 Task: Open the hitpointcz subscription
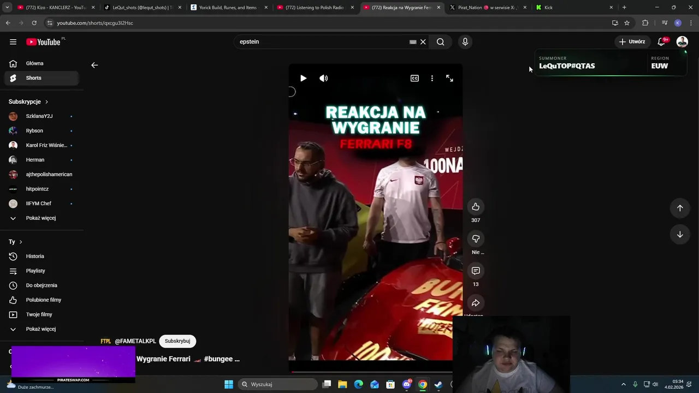[x=42, y=189]
